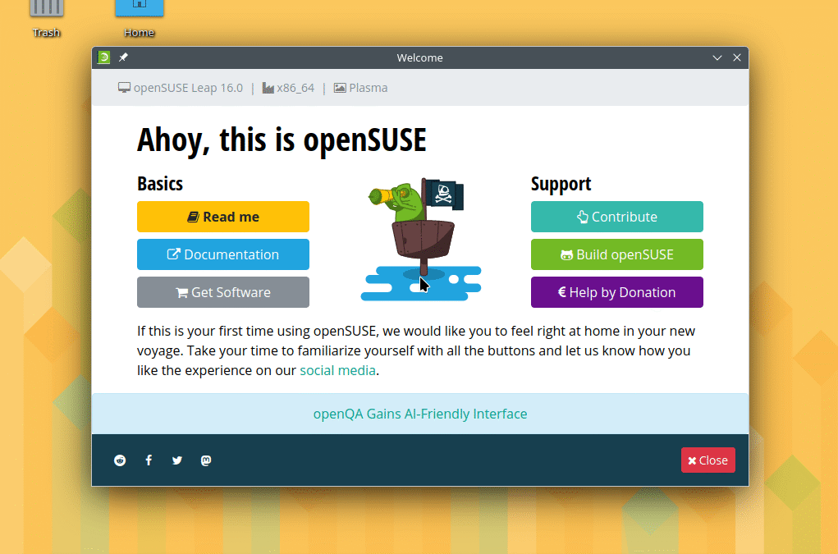Select the Contribute button
This screenshot has height=554, width=838.
pos(617,217)
